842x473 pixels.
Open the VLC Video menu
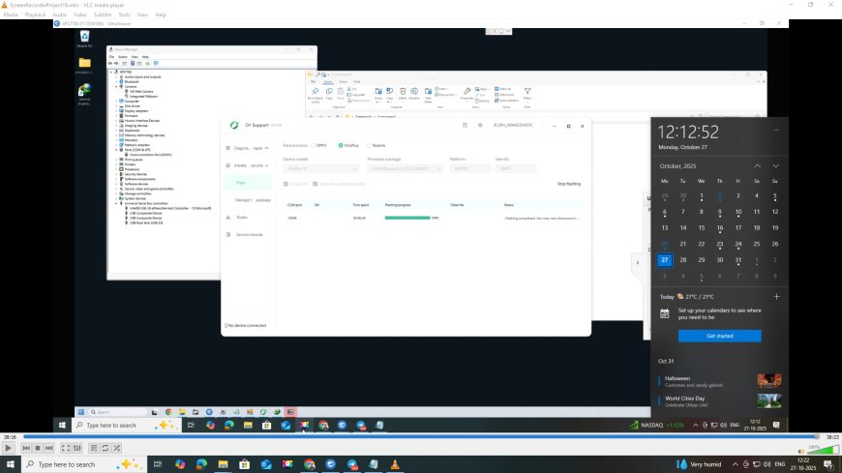pos(80,15)
